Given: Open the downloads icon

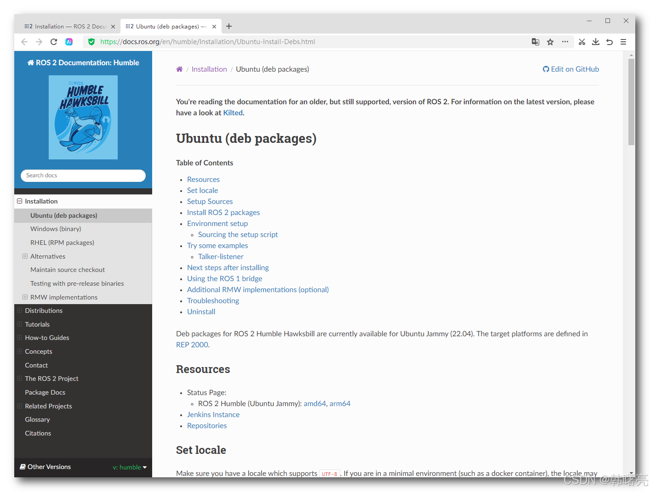Looking at the screenshot, I should 596,42.
